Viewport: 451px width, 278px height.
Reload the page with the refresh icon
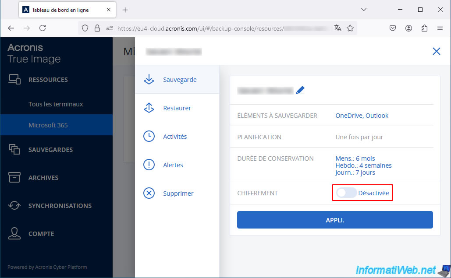coord(43,28)
